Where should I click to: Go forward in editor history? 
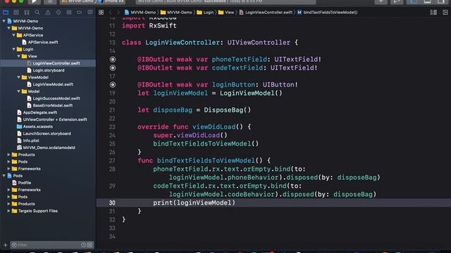tap(118, 13)
